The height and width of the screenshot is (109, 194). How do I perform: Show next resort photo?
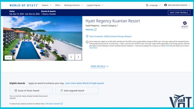click(x=78, y=57)
